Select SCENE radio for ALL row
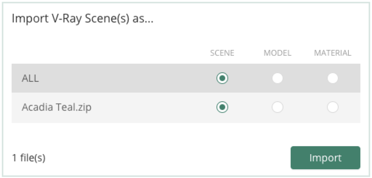Viewport: 372px width, 178px height. point(222,78)
